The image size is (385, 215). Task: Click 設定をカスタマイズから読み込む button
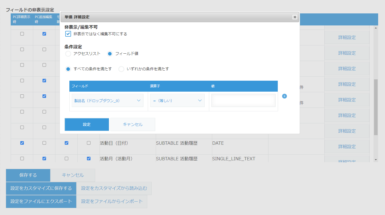coord(114,188)
